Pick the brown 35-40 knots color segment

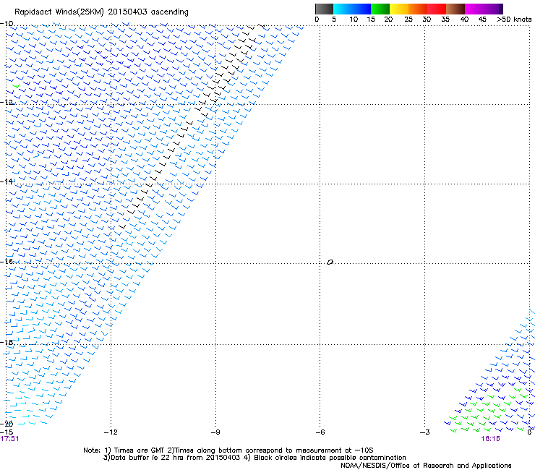[455, 9]
